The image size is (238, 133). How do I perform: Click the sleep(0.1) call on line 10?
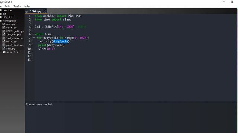point(46,49)
